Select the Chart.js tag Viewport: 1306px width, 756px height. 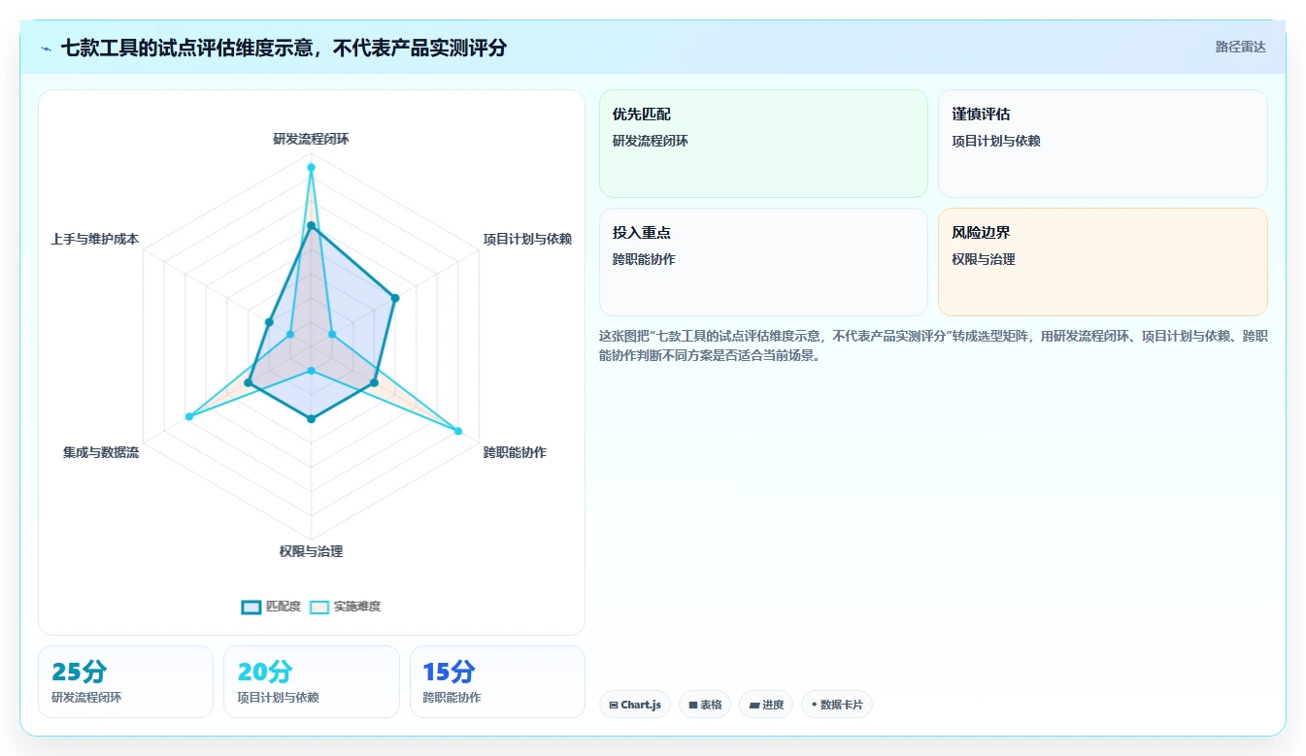pos(635,705)
